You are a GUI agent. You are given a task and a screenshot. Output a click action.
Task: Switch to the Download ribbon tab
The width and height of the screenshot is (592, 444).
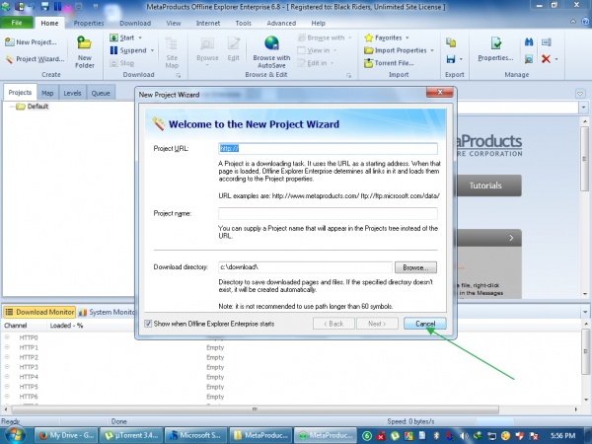point(135,23)
